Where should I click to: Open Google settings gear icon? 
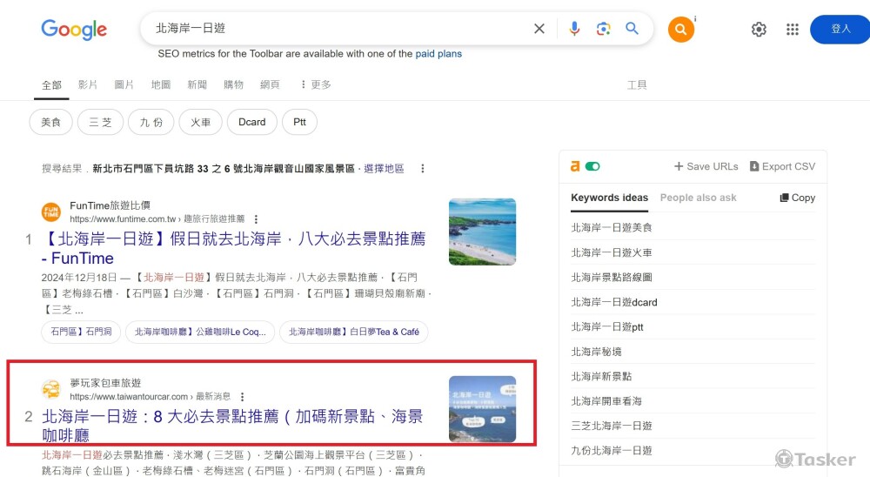[x=759, y=30]
